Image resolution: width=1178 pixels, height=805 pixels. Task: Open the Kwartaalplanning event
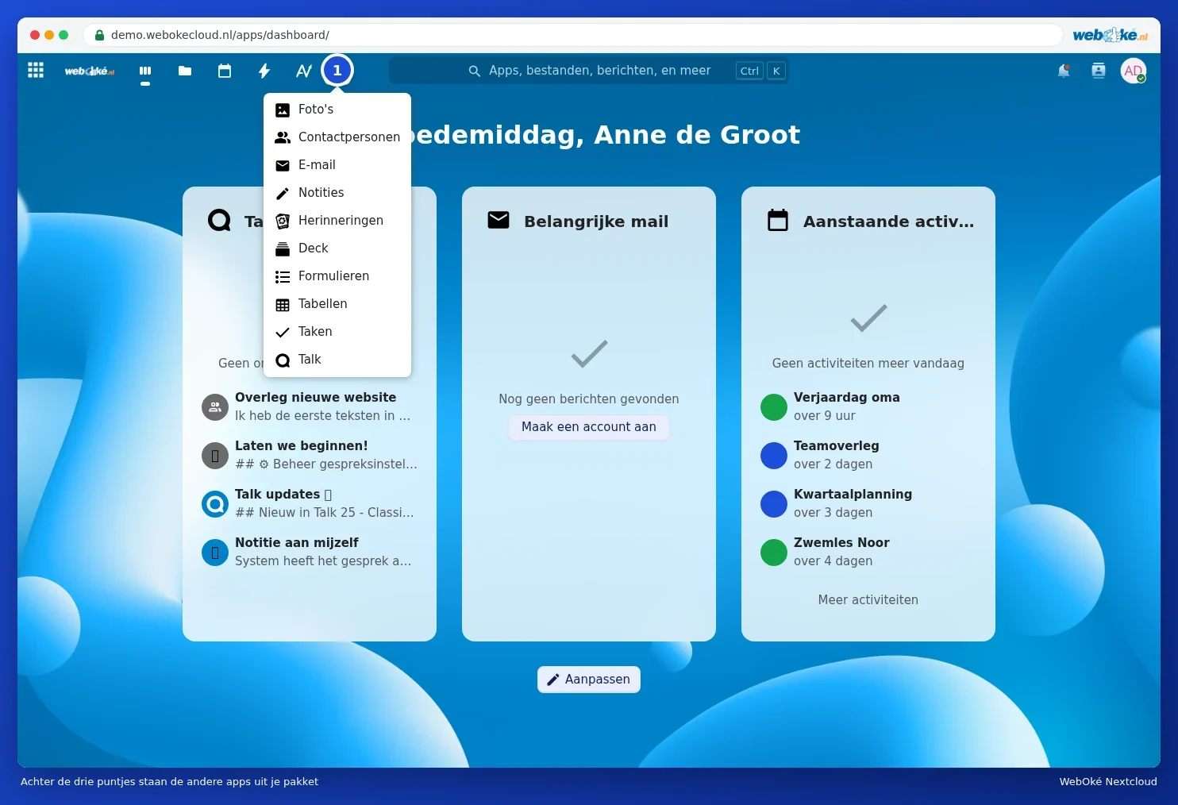[x=868, y=503]
